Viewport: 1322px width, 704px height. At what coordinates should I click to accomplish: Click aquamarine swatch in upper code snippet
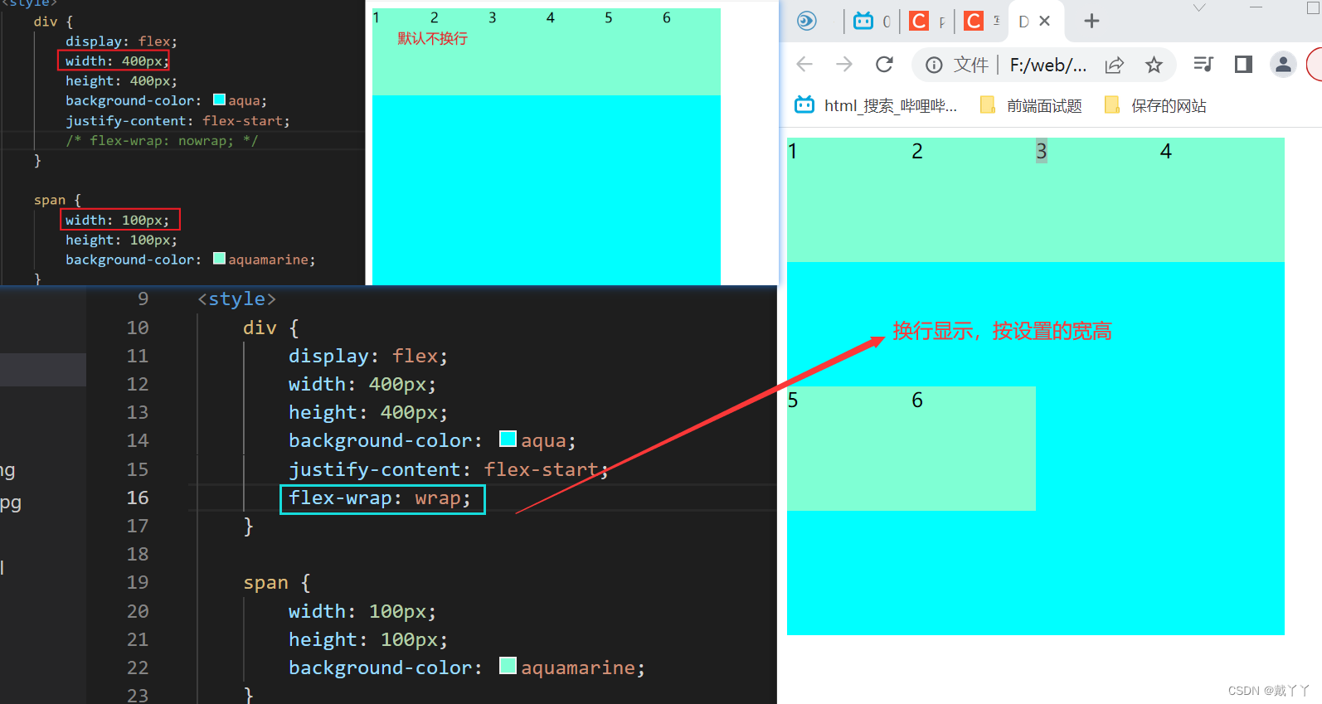click(x=219, y=259)
